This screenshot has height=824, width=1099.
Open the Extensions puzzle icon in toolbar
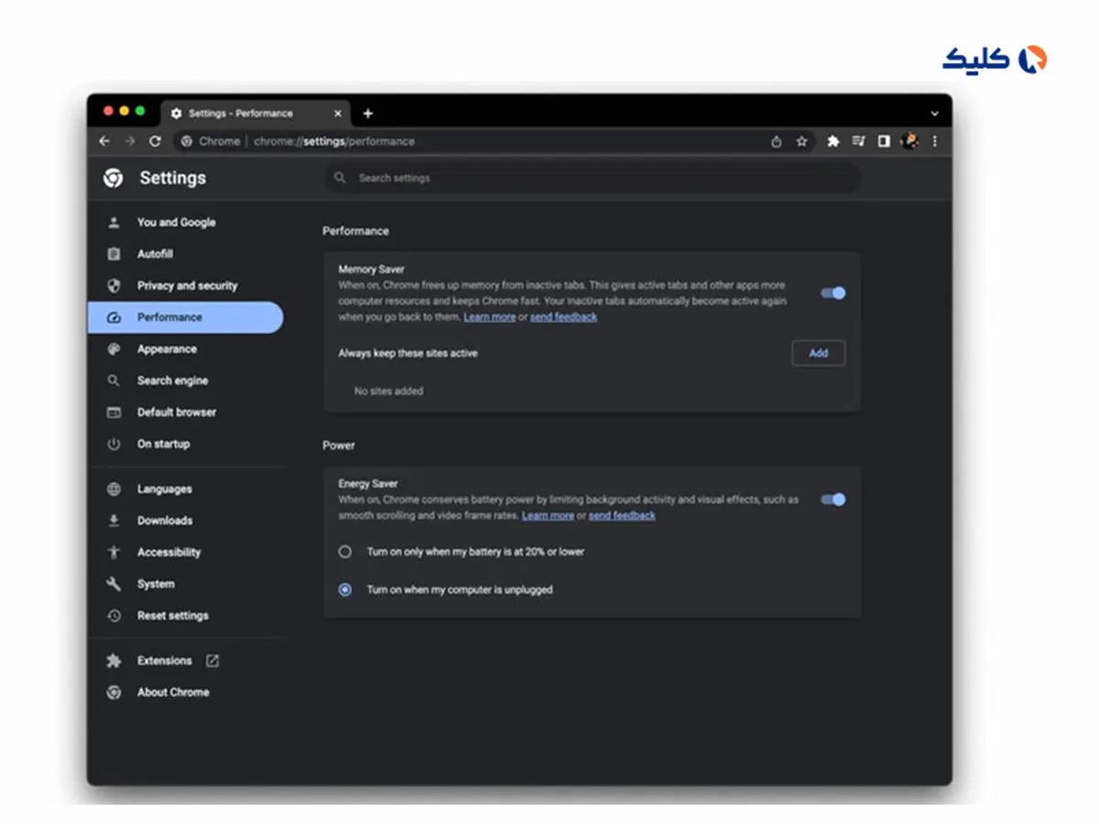pos(832,141)
